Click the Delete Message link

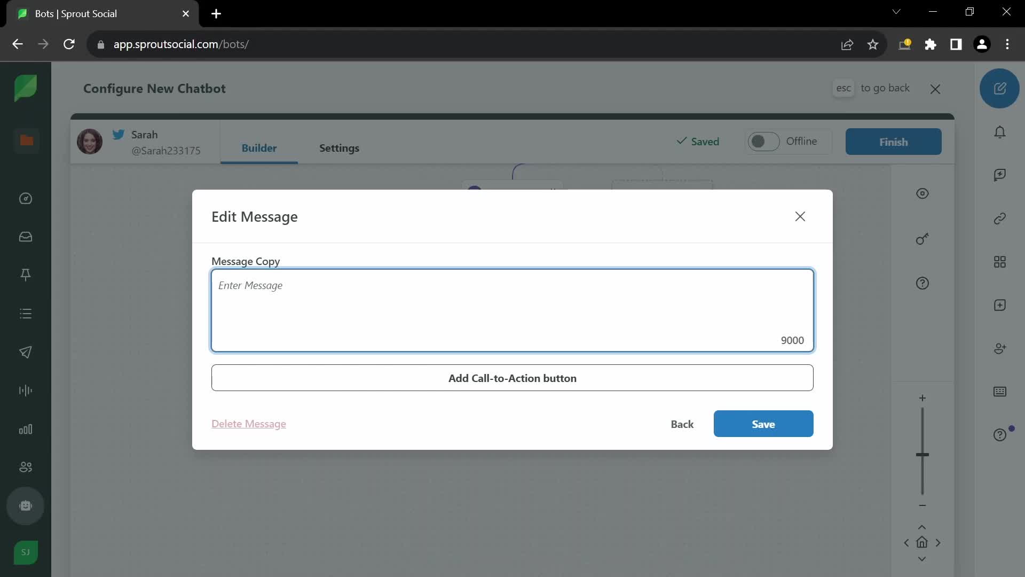[x=248, y=424]
